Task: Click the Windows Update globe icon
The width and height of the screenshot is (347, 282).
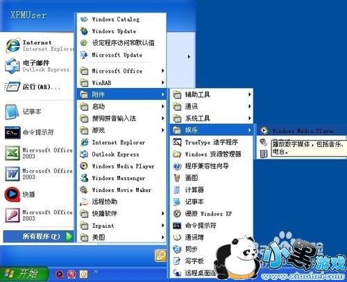Action: 84,31
